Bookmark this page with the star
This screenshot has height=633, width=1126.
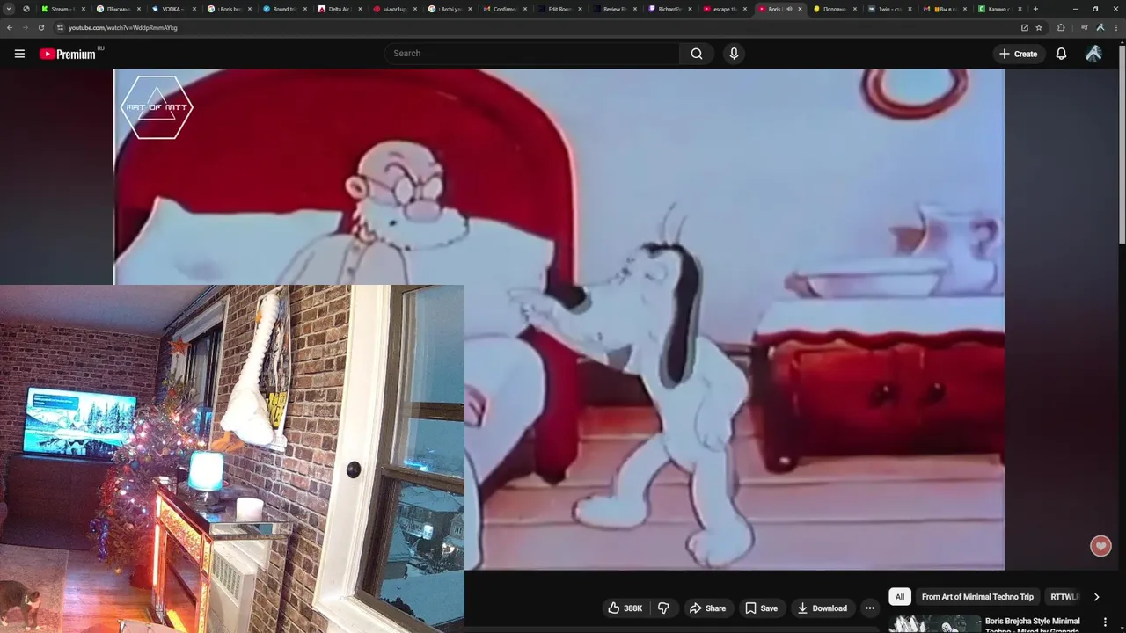(1039, 27)
